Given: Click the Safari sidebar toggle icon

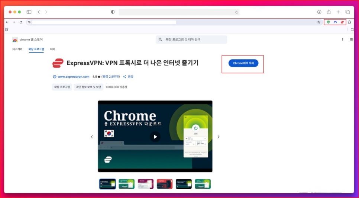Looking at the screenshot, I should click(29, 12).
